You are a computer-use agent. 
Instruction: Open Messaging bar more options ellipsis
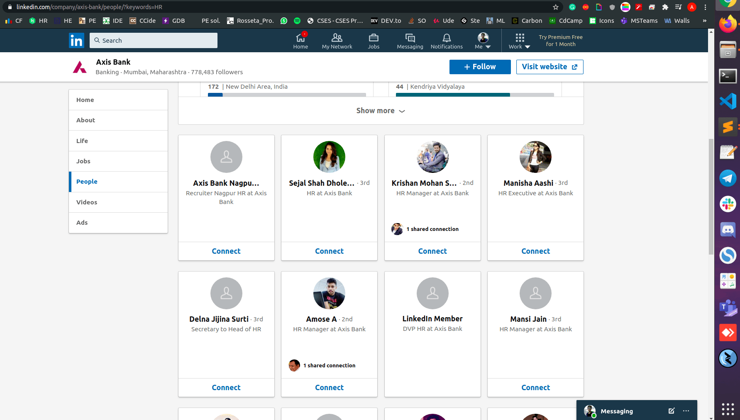[x=686, y=411]
